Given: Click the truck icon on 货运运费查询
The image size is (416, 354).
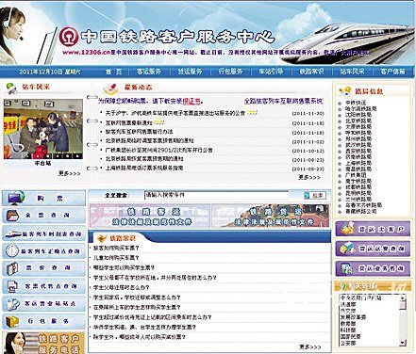Looking at the screenshot, I should pyautogui.click(x=347, y=249).
